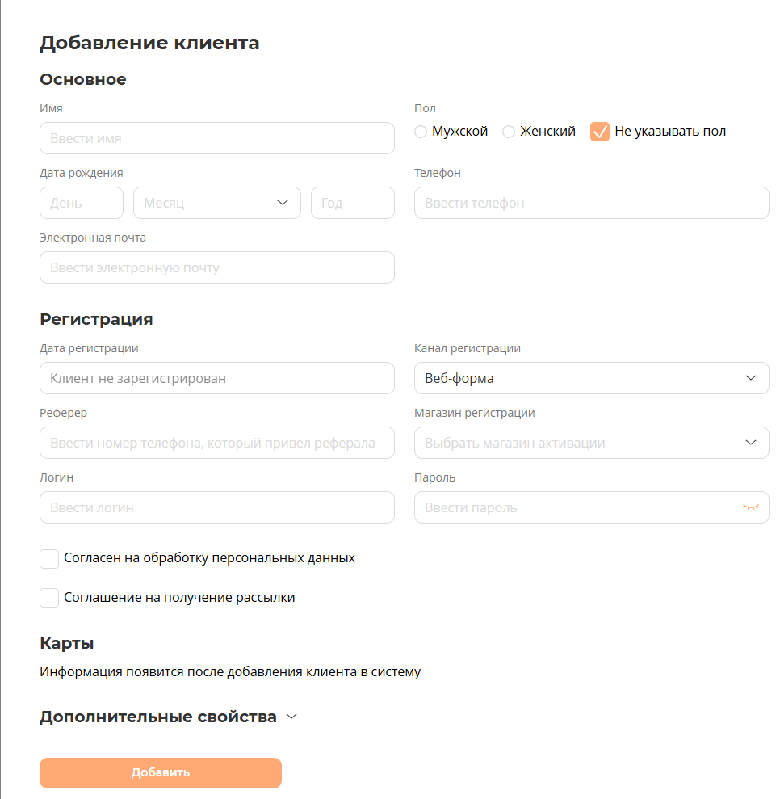Check Согласен на обработку персональных данных
780x799 pixels.
tap(49, 558)
